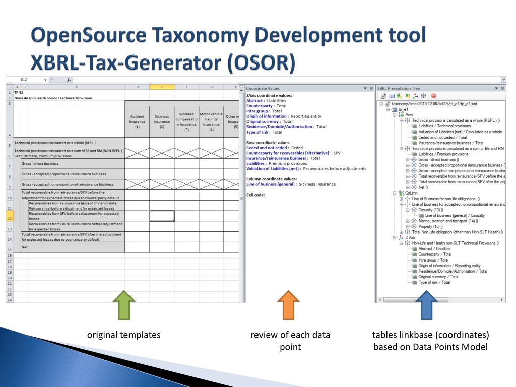Click the taxonomy schema toolbar icon in XBRL Presentation Tree
Screen dimensions: 516x387
[383, 96]
